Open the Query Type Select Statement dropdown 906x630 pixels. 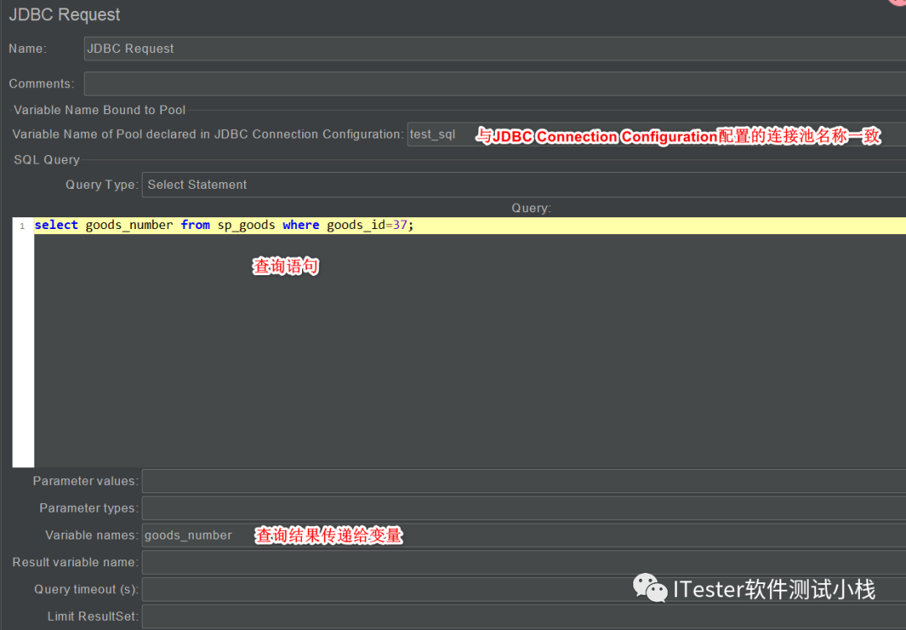click(x=523, y=185)
